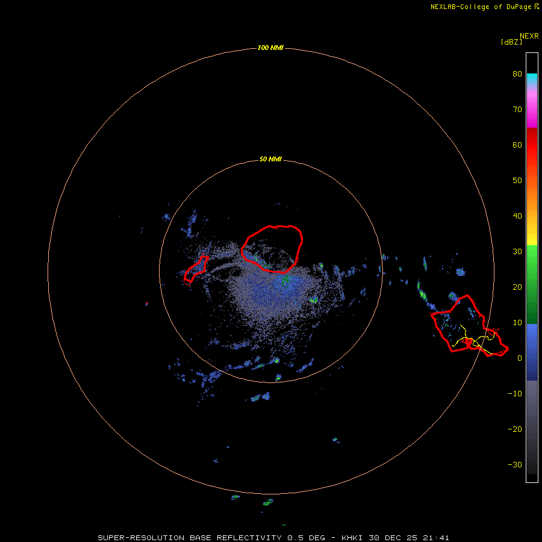Click the -30 dBZ scale value
Viewport: 542px width, 542px height.
(515, 465)
